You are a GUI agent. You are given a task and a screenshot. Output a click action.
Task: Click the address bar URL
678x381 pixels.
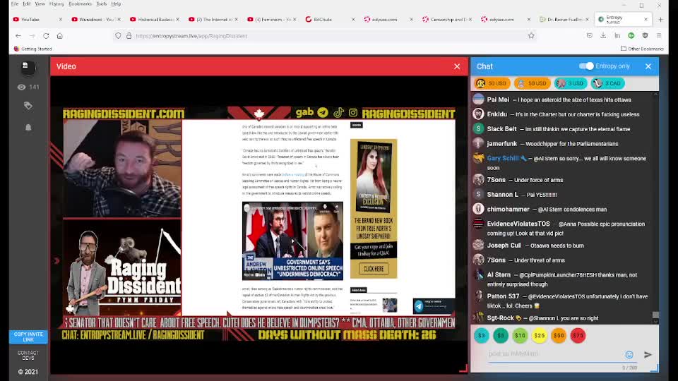tap(191, 36)
